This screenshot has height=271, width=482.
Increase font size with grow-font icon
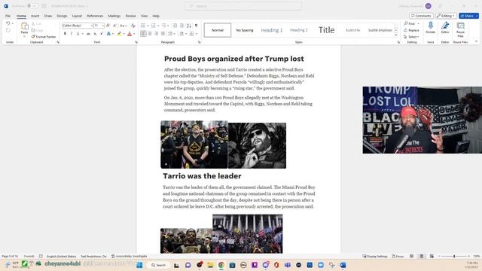pos(108,26)
